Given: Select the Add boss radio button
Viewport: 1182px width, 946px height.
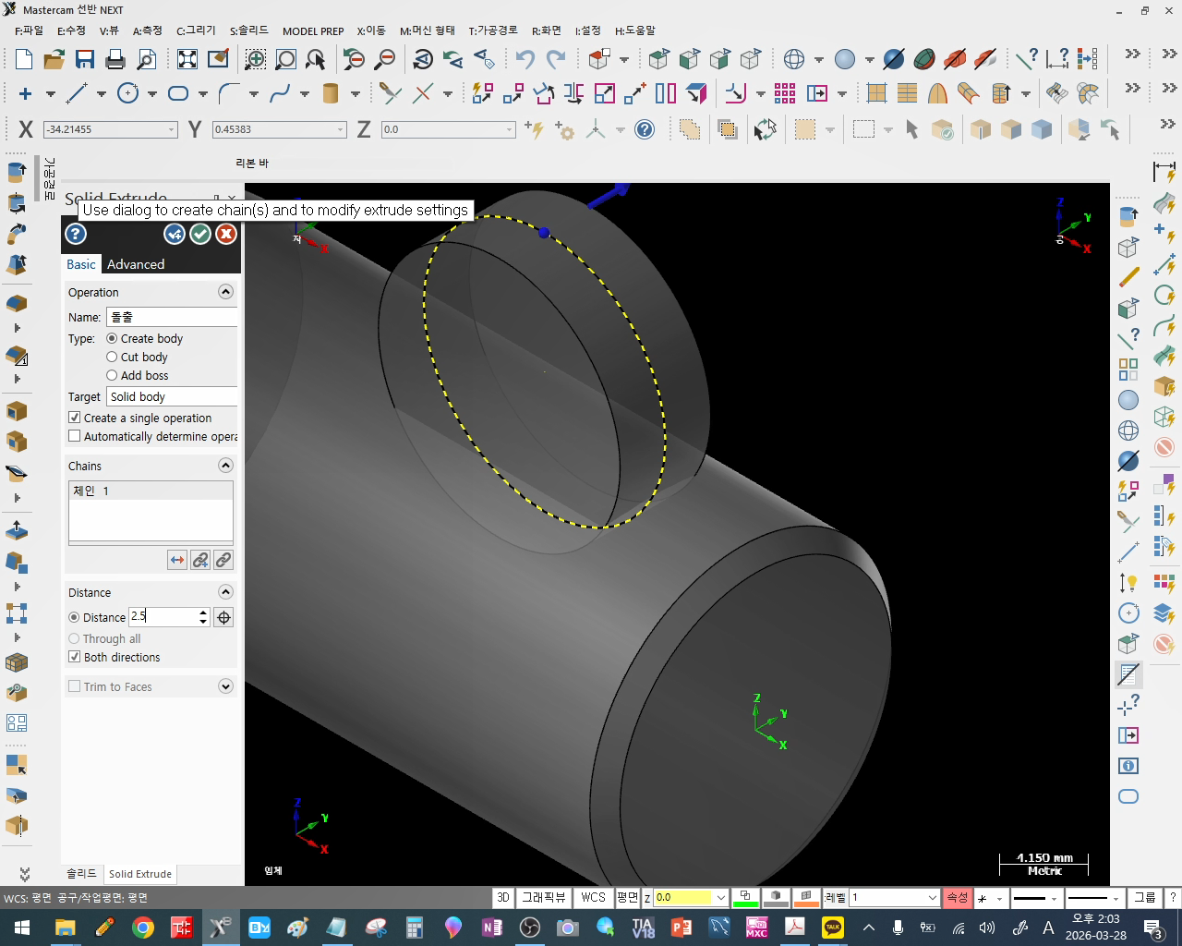Looking at the screenshot, I should [x=112, y=376].
